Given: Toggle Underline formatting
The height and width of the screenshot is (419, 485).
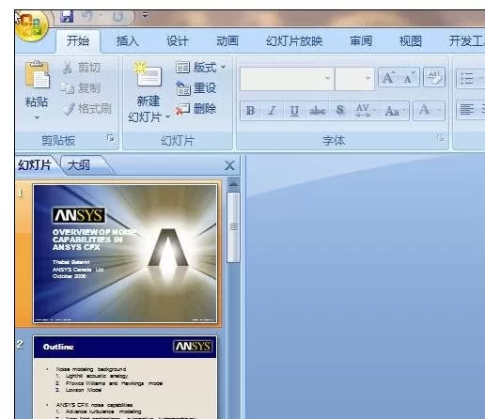Looking at the screenshot, I should tap(294, 111).
